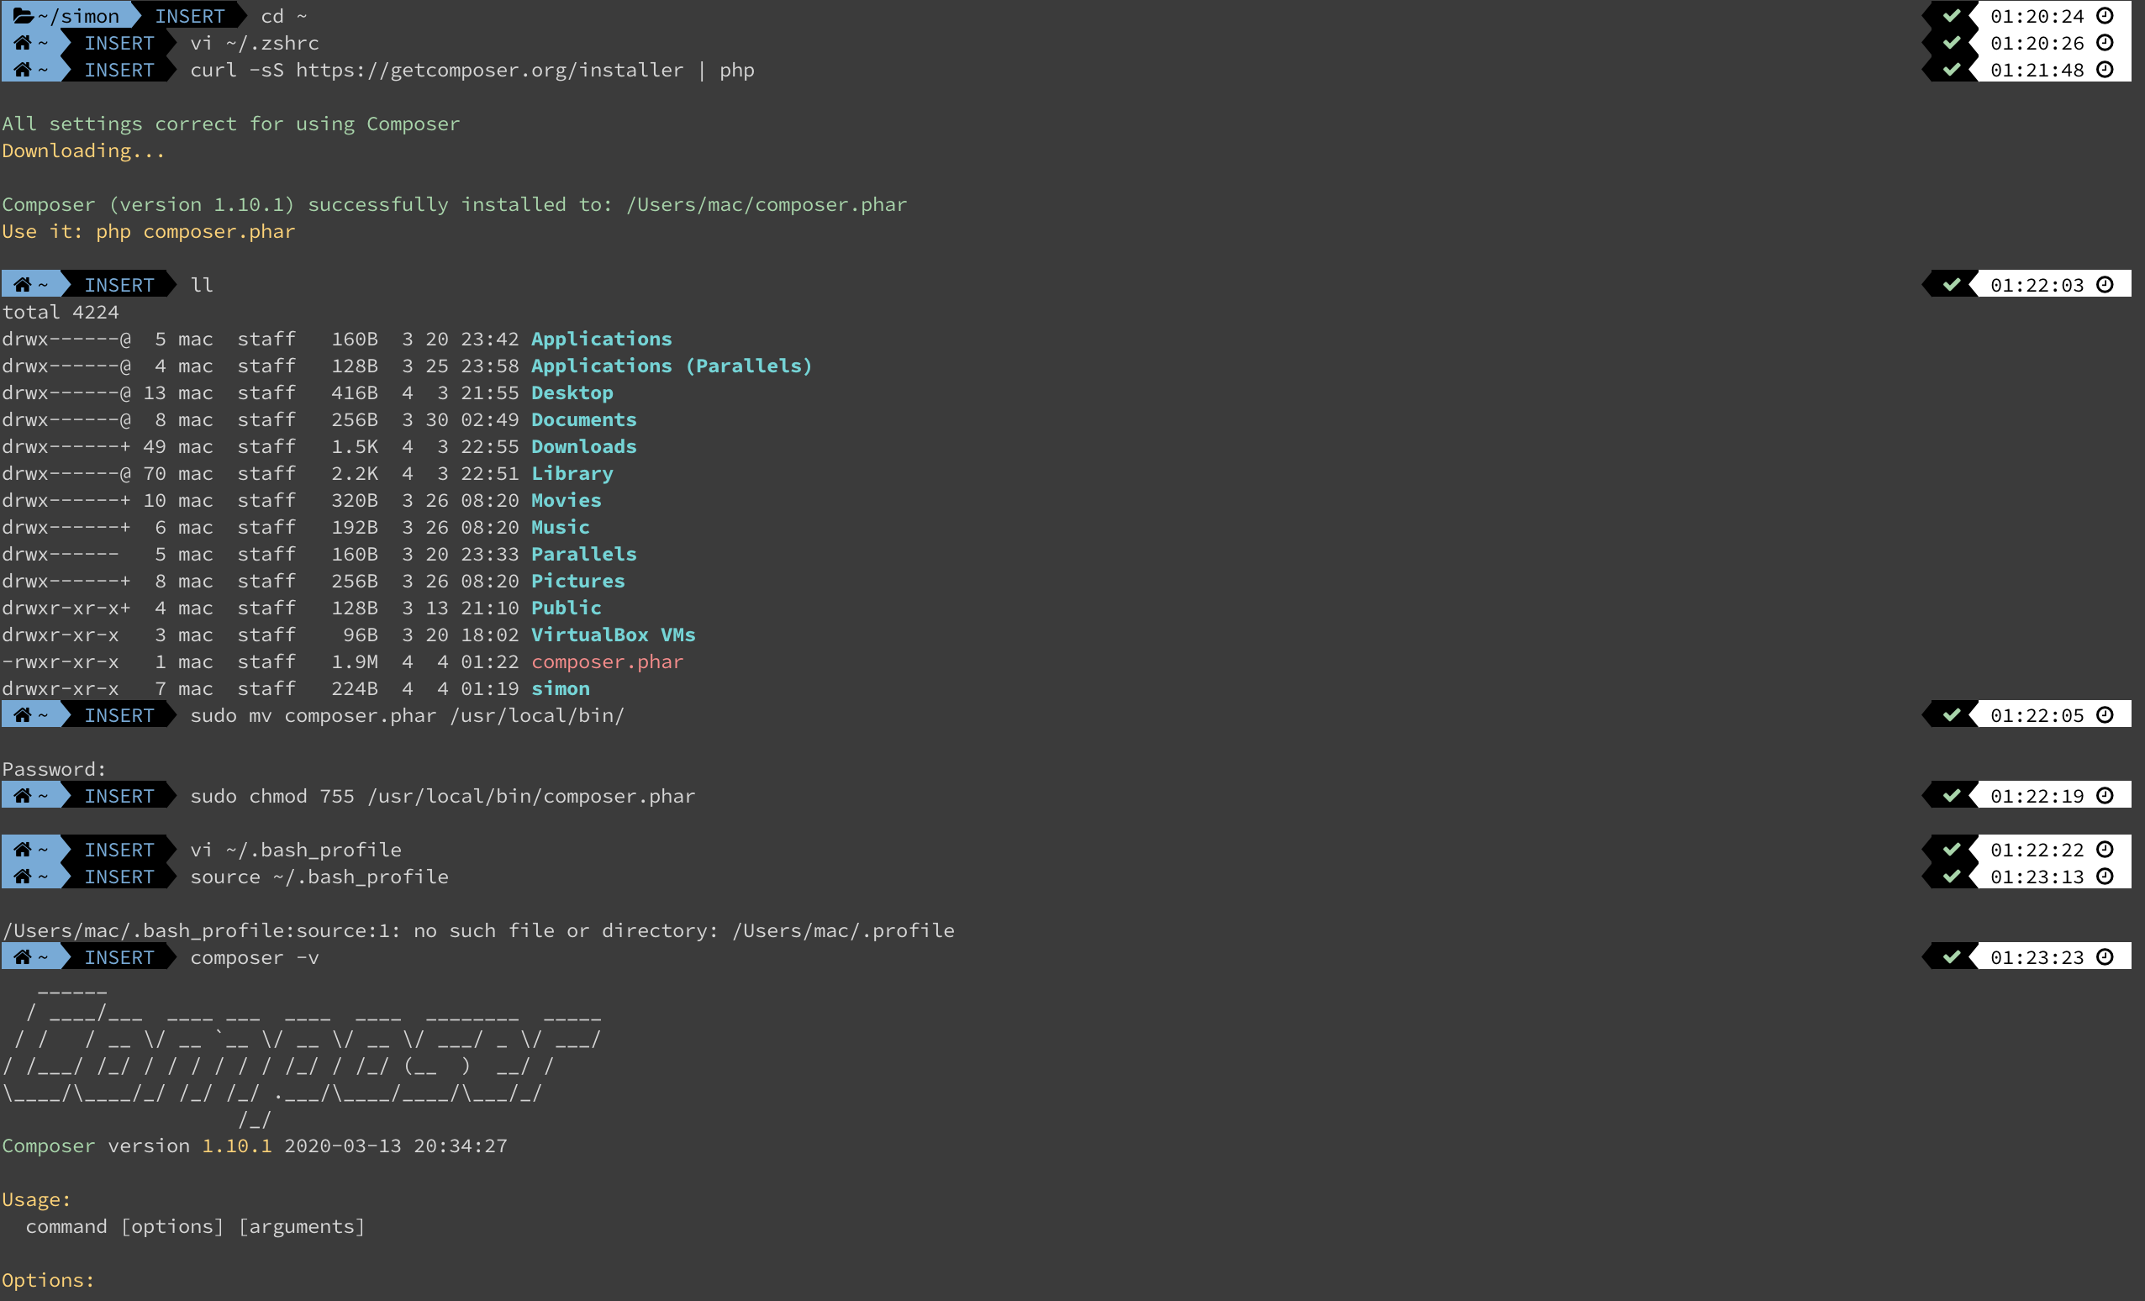This screenshot has height=1301, width=2145.
Task: Click 'sudo mv composer.phar /usr/local/bin/' command
Action: coord(408,715)
